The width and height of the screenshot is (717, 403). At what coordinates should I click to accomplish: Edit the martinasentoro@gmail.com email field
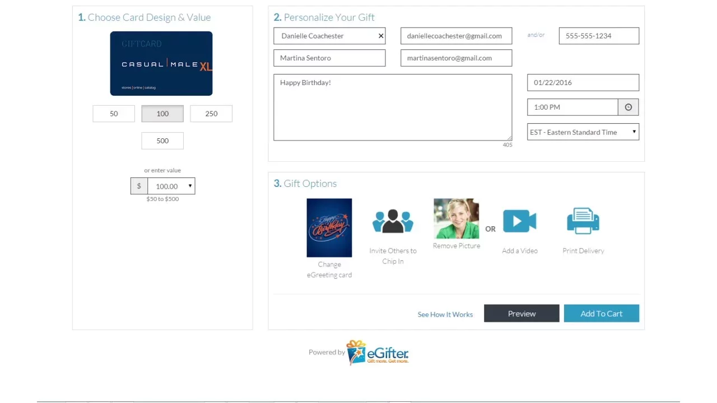tap(456, 58)
